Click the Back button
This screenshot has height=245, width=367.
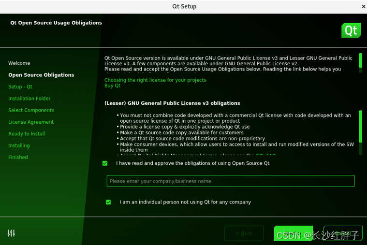tap(244, 233)
